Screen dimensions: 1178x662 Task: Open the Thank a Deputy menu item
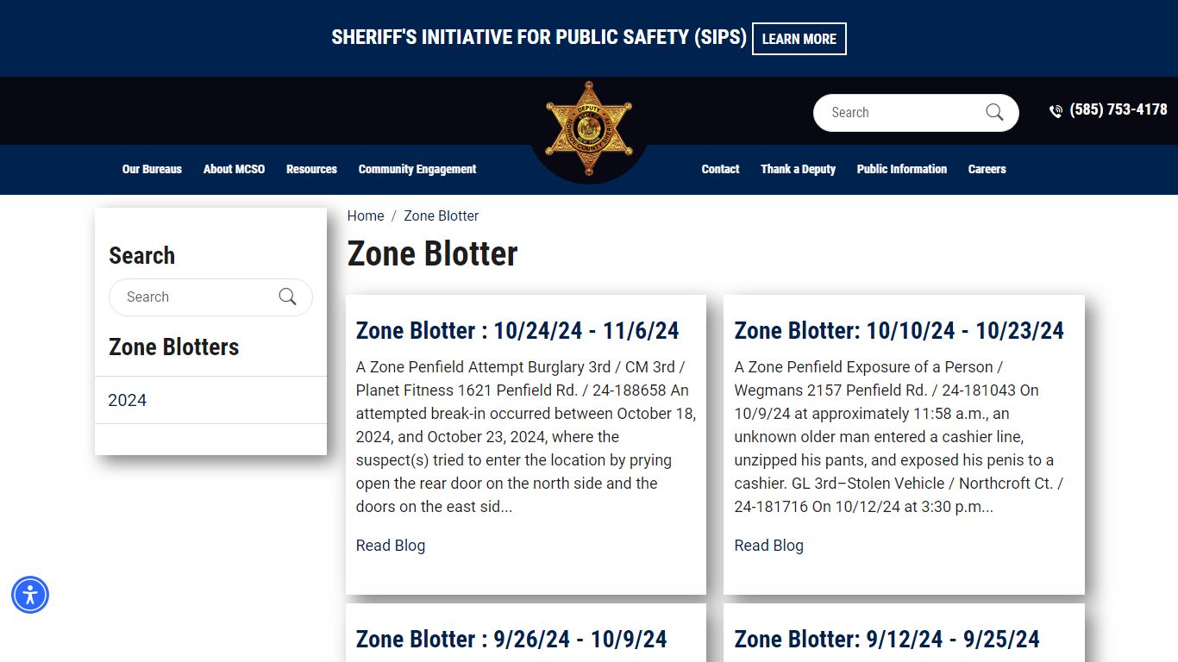pyautogui.click(x=798, y=169)
